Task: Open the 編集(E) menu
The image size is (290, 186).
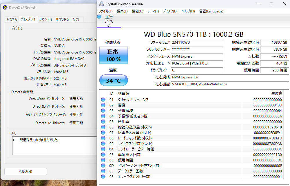Action: (x=122, y=11)
